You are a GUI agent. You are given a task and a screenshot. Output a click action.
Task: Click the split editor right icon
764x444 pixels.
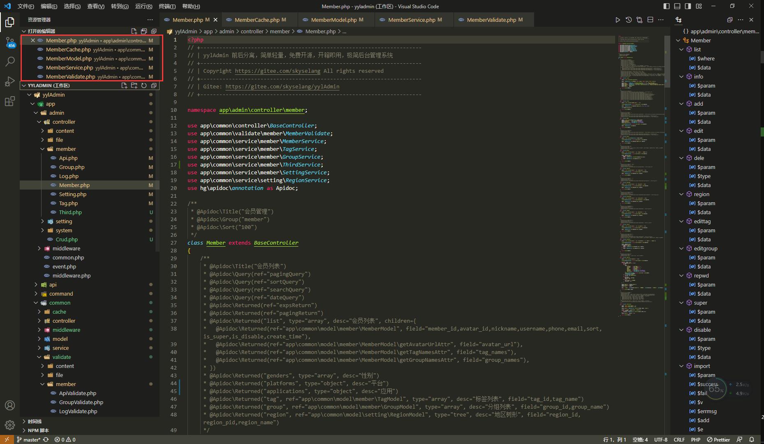pyautogui.click(x=650, y=20)
